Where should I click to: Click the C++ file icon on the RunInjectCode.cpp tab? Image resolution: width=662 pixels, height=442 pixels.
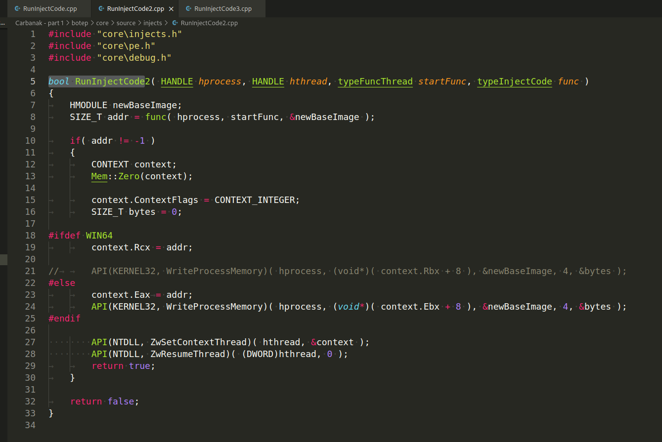click(x=18, y=9)
